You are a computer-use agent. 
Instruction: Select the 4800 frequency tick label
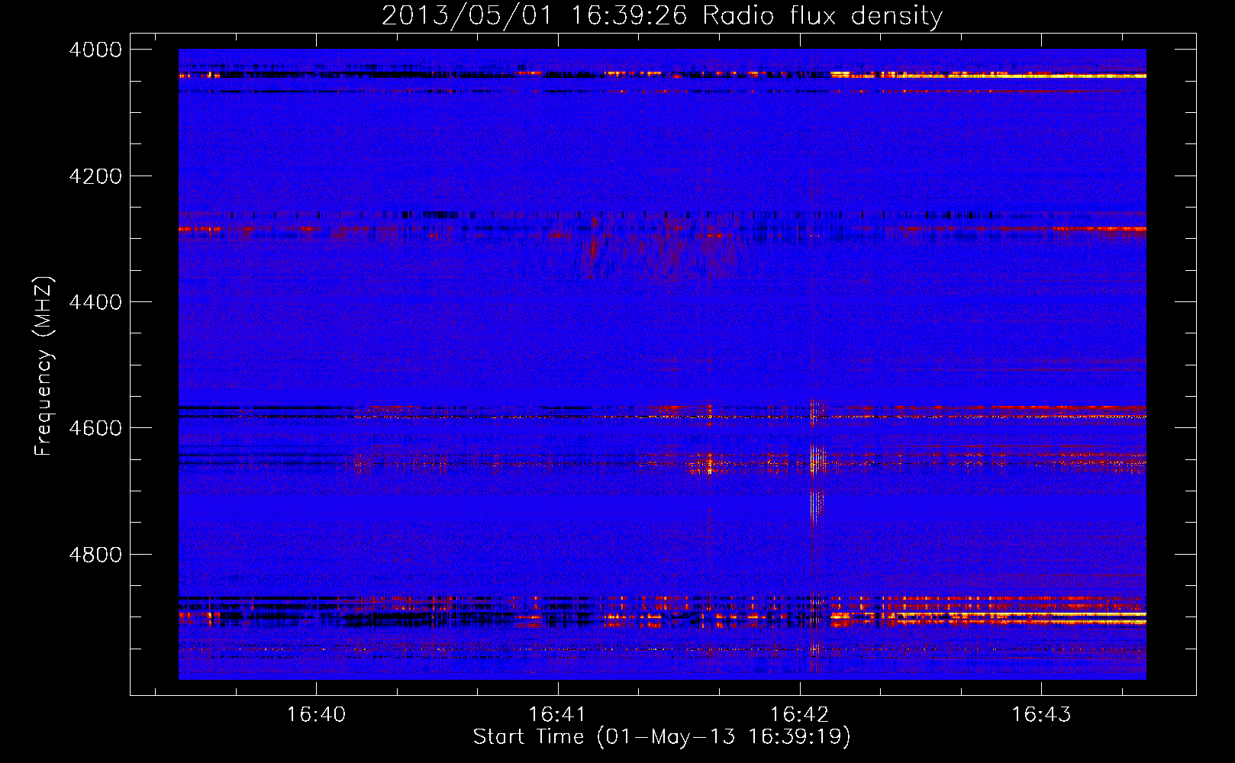tap(95, 554)
